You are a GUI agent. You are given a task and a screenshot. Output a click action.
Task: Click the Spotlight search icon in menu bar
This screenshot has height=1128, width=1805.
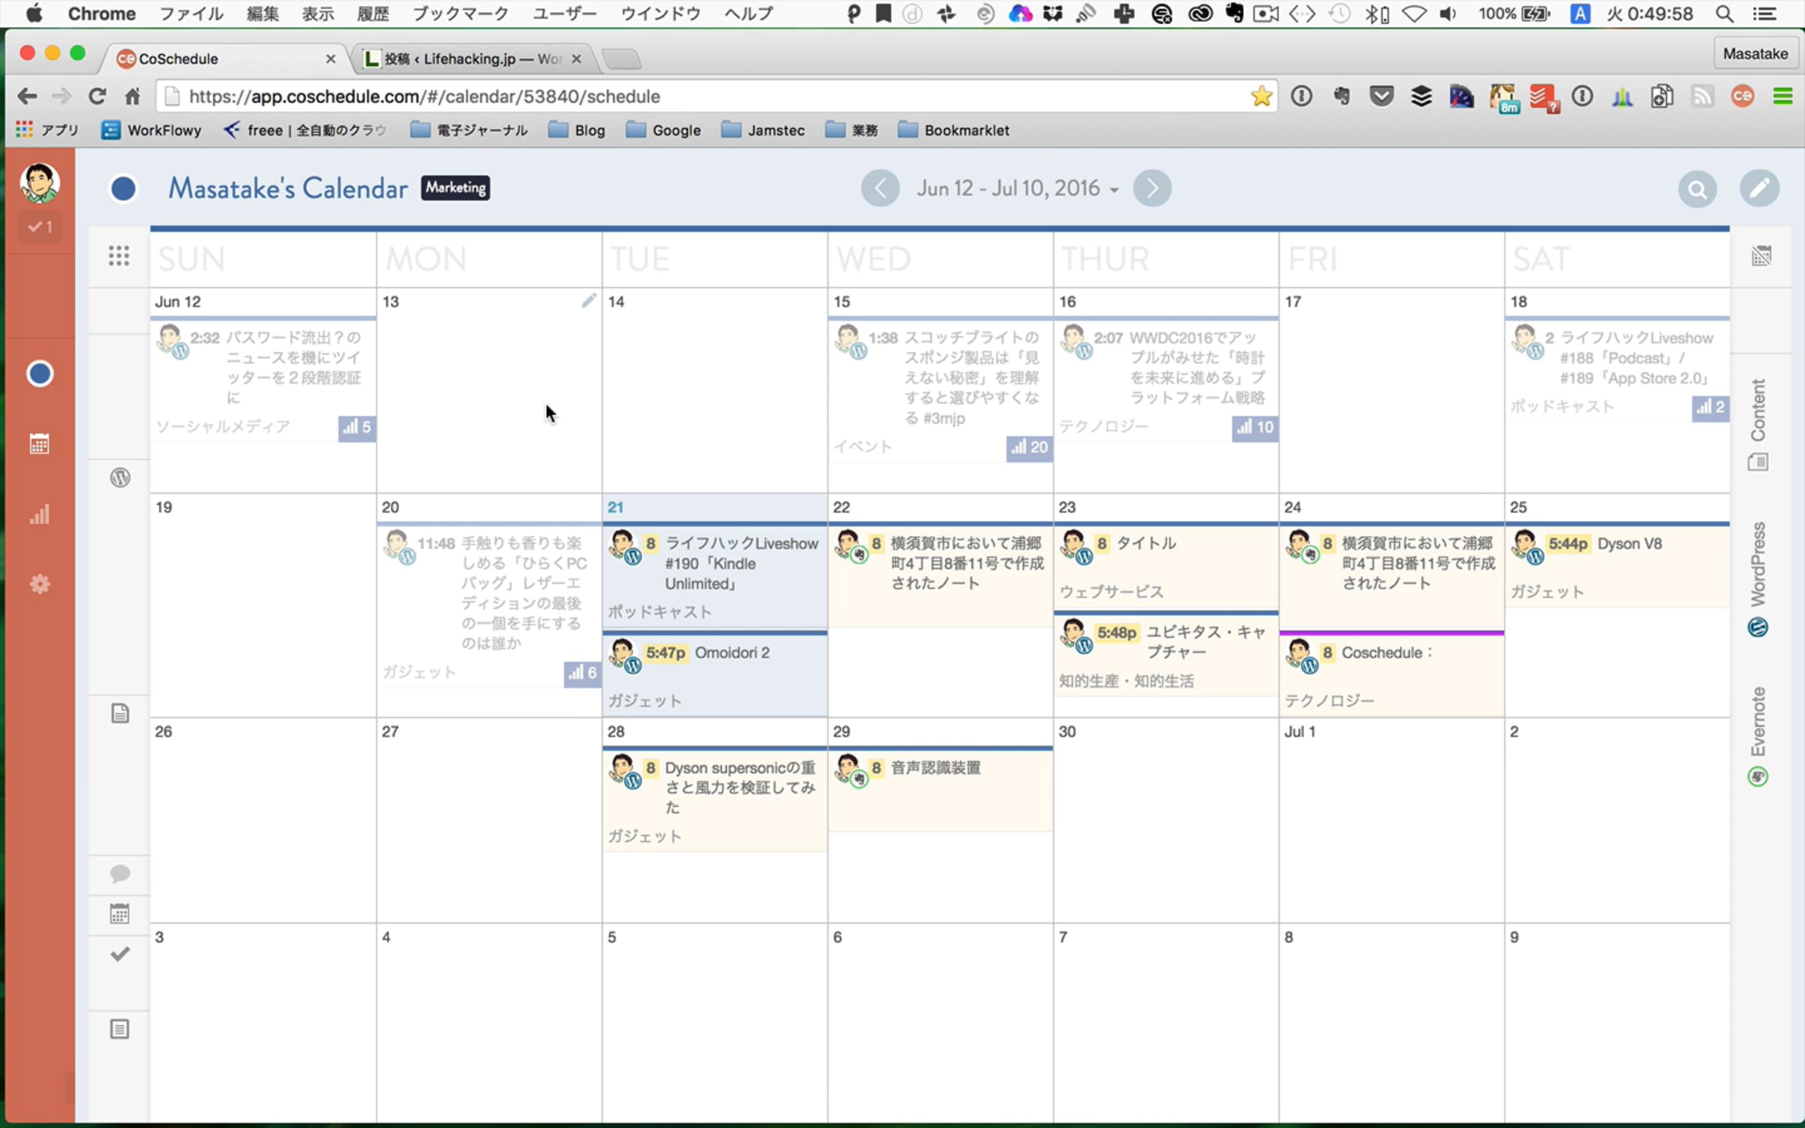click(x=1725, y=14)
